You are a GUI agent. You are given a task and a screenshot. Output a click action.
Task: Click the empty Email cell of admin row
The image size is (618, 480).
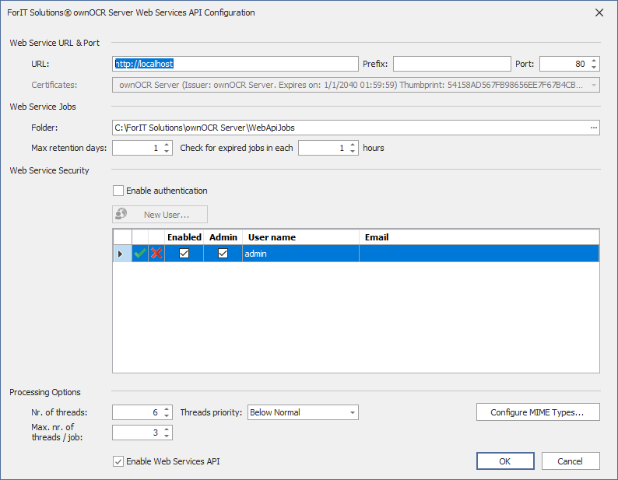tap(479, 254)
